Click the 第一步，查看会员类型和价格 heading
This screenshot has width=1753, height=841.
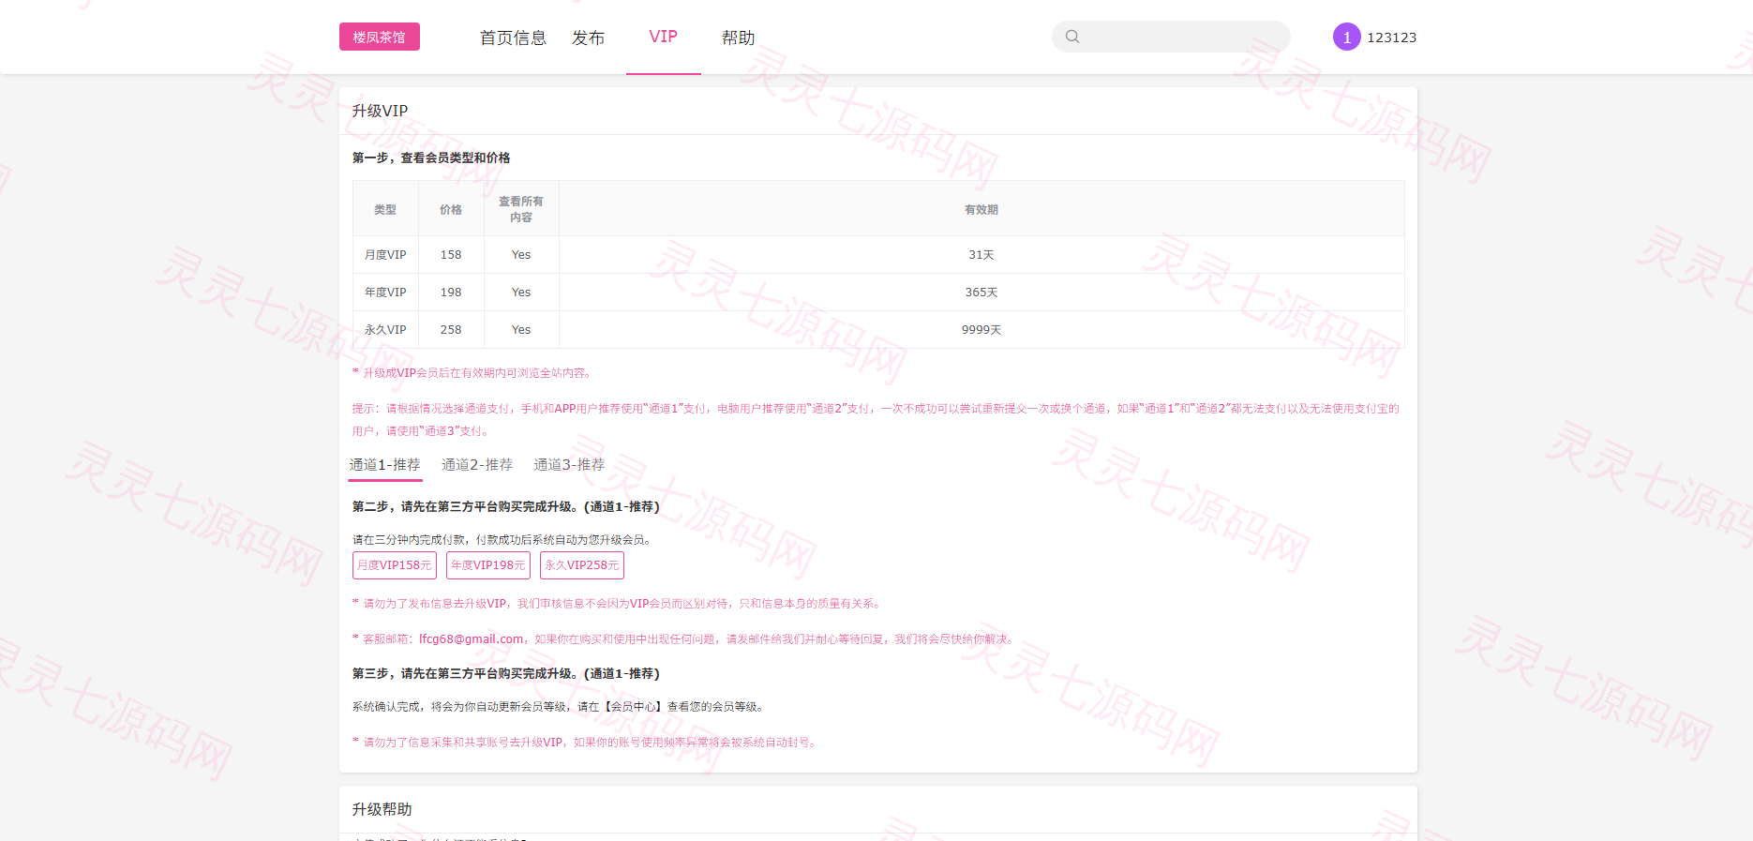pyautogui.click(x=431, y=158)
